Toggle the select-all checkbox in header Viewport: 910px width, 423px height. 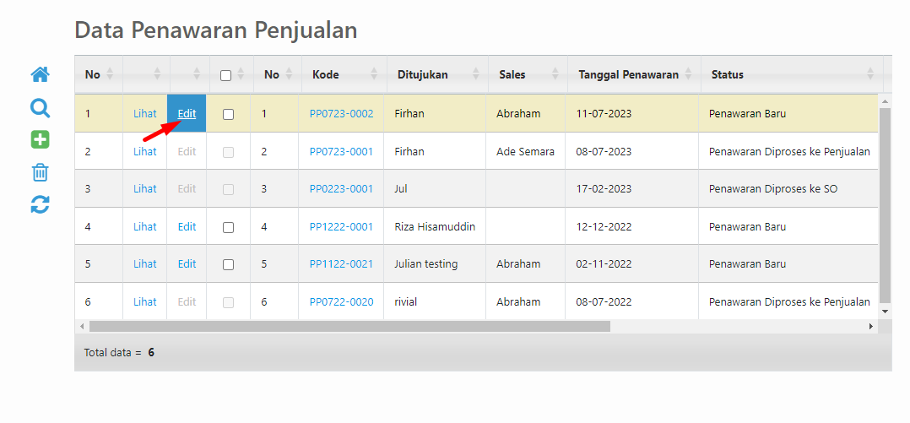coord(226,75)
